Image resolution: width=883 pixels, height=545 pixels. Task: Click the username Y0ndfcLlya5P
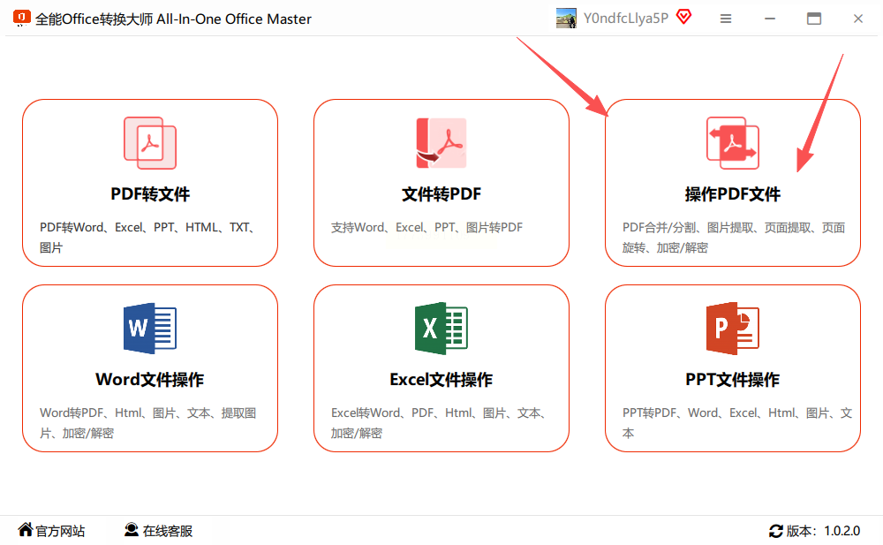click(626, 18)
